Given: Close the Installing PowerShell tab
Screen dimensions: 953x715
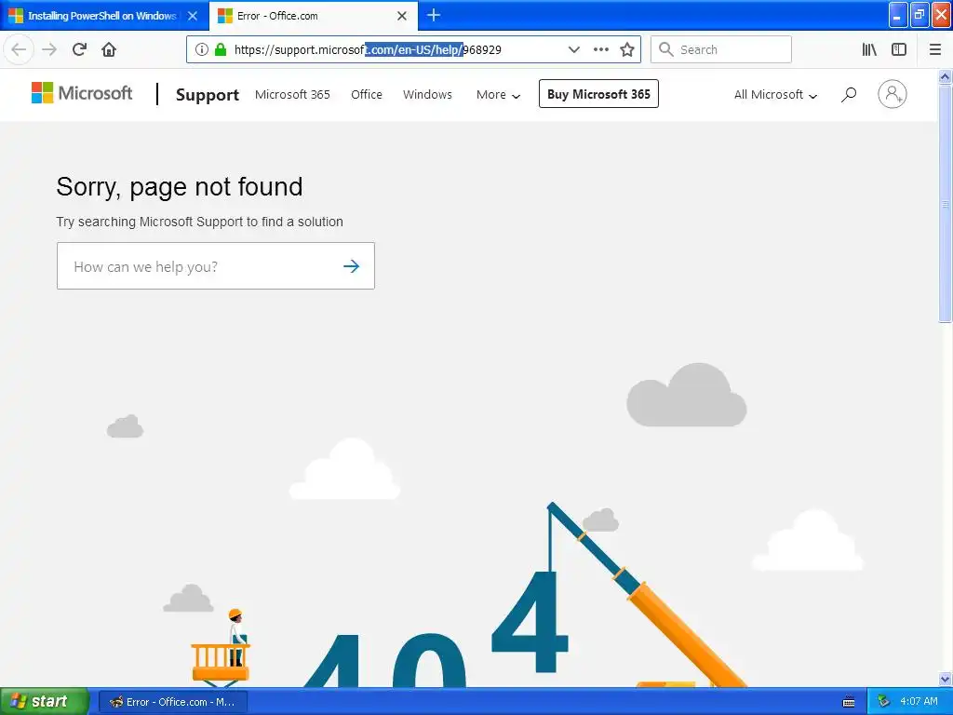Looking at the screenshot, I should coord(193,16).
